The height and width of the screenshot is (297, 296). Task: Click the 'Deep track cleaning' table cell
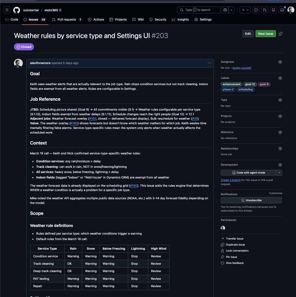point(47,271)
